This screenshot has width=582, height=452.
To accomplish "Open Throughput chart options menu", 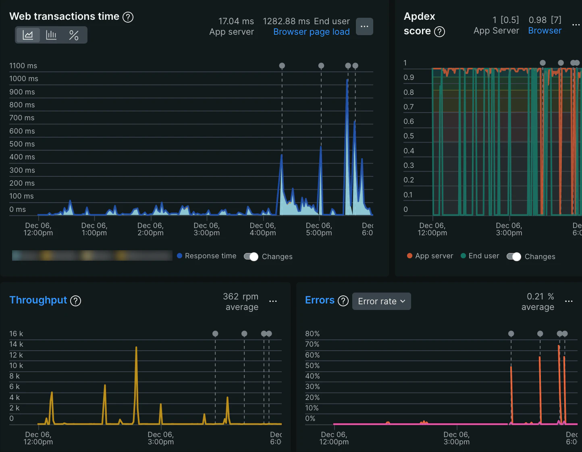I will pyautogui.click(x=273, y=301).
